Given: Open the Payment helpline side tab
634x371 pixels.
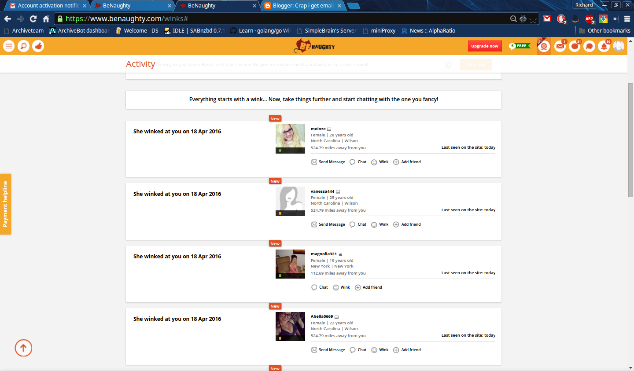Looking at the screenshot, I should tap(5, 204).
